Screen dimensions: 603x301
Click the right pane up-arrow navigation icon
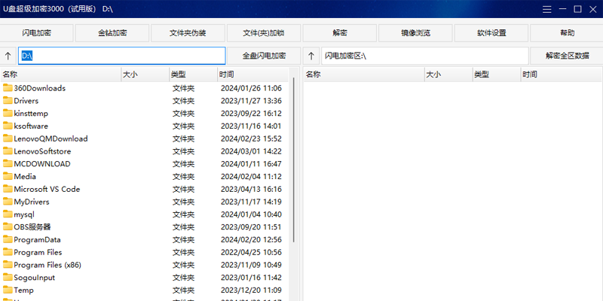point(311,56)
